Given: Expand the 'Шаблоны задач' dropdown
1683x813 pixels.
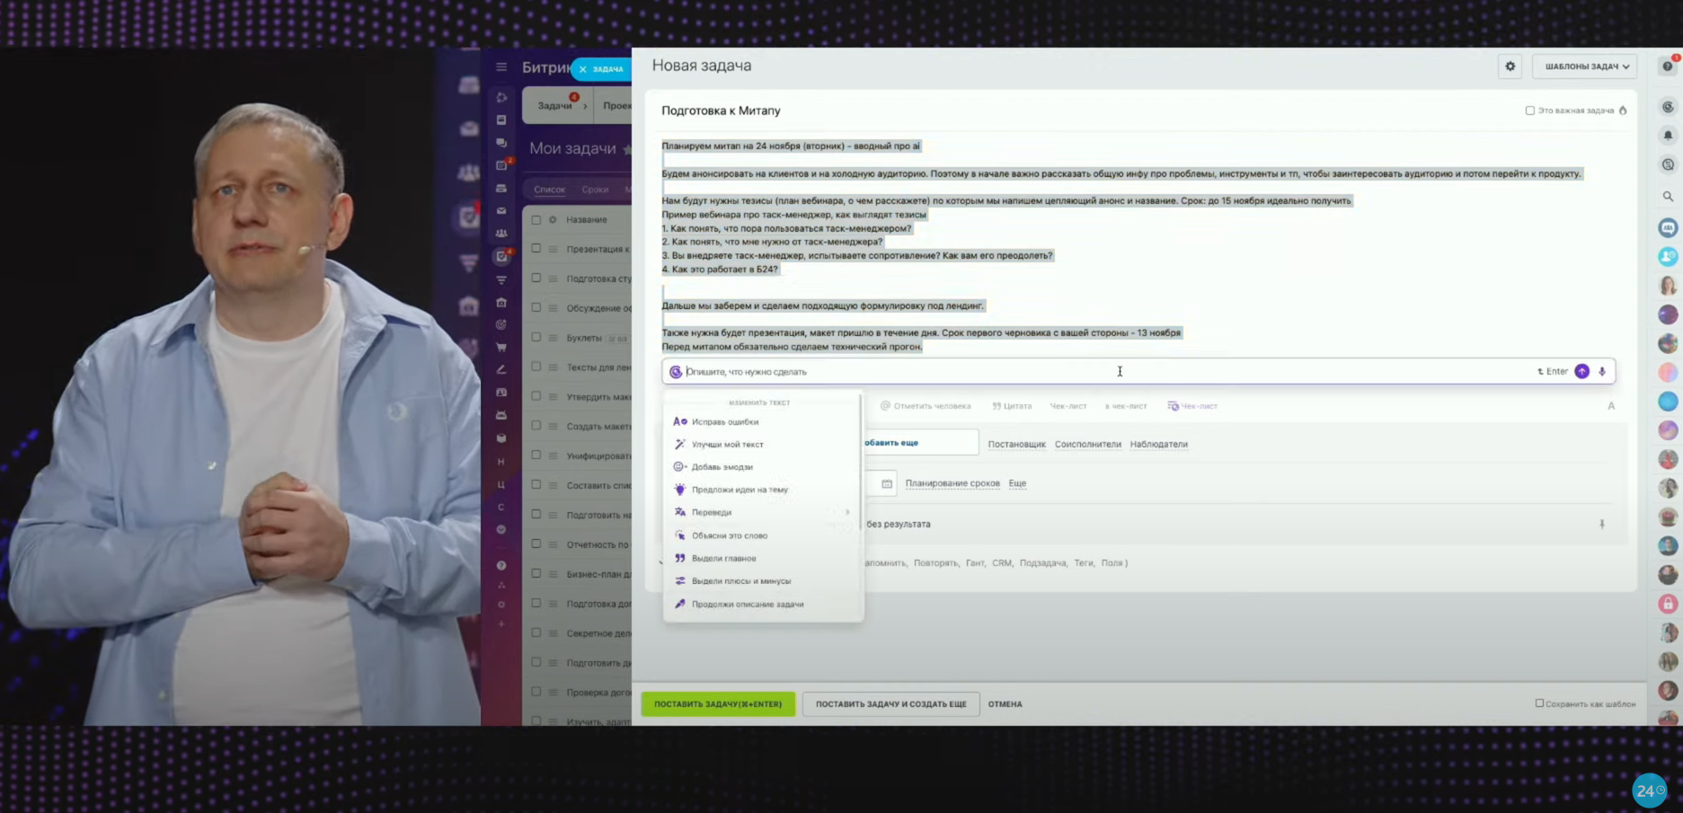Looking at the screenshot, I should 1586,66.
